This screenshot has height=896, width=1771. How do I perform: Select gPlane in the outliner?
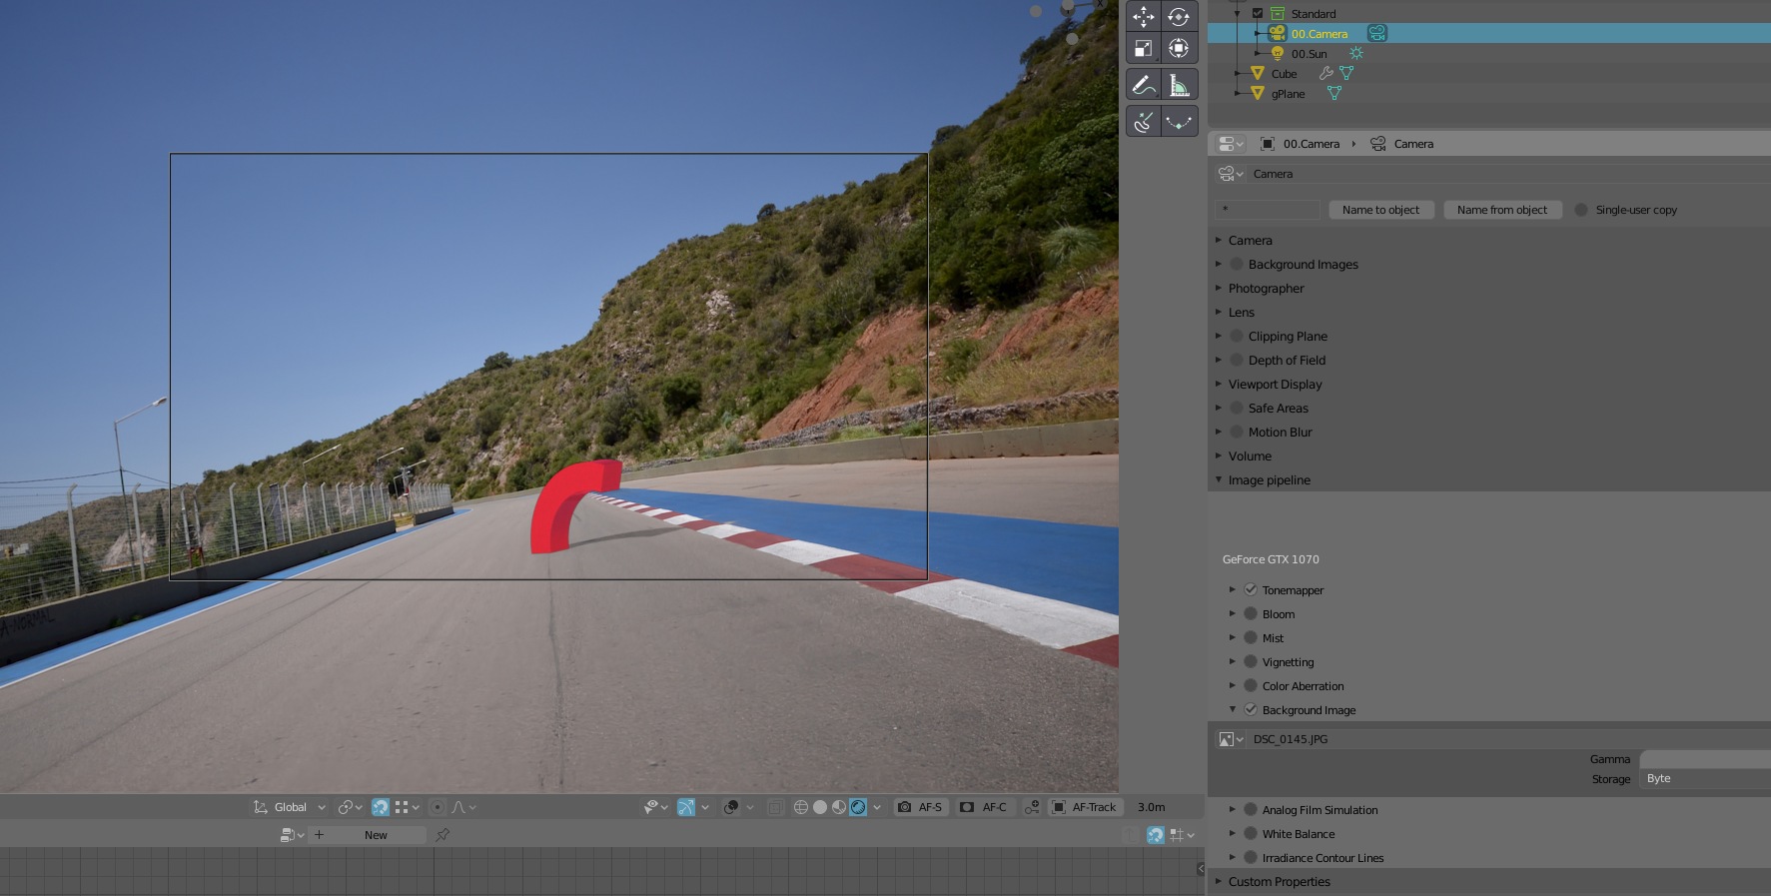coord(1288,94)
